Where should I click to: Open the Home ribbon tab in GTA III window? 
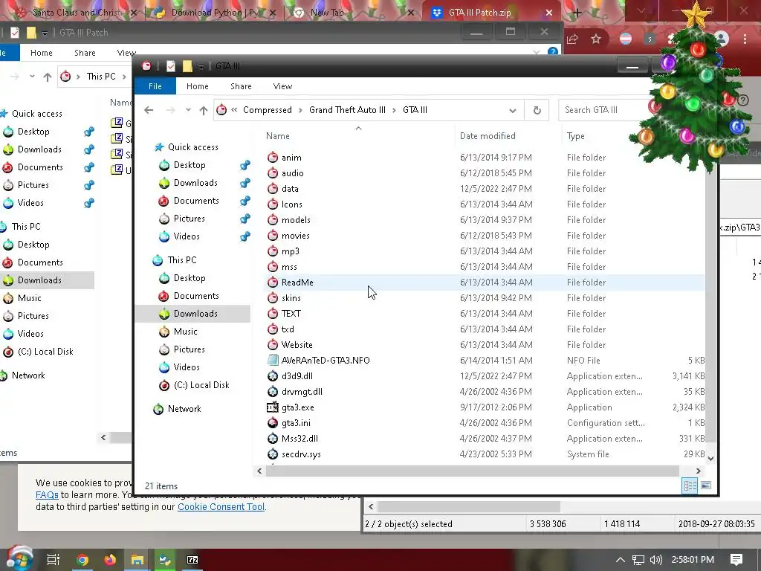pos(198,86)
